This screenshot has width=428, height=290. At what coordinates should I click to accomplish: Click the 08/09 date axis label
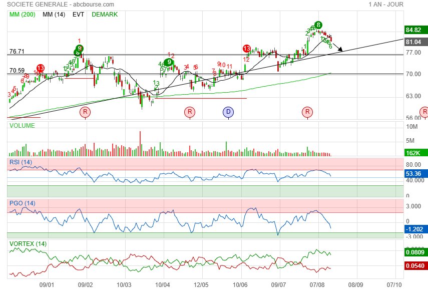(356, 285)
